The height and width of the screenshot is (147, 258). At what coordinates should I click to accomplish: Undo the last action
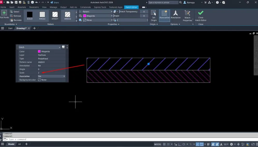[x=37, y=3]
